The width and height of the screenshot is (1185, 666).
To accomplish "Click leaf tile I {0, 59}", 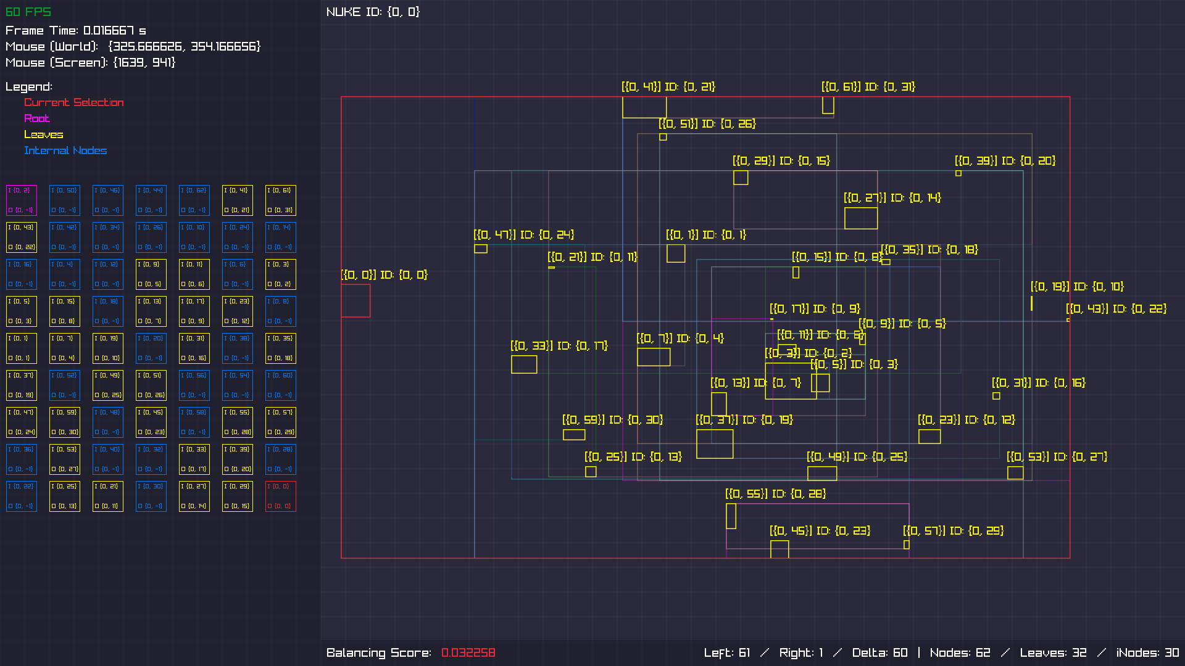I will [x=65, y=422].
